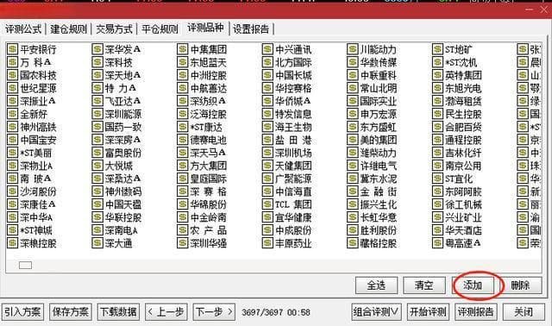Click the stock icon beside 平安银行

point(12,49)
